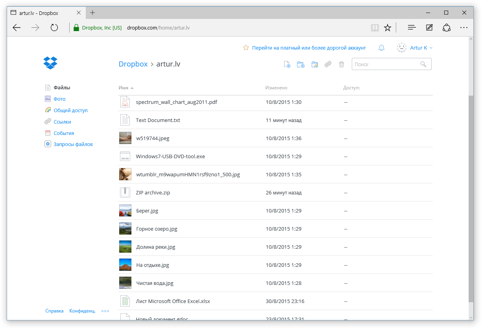This screenshot has height=329, width=482.
Task: Click the share folder rainbow icon
Action: pyautogui.click(x=314, y=65)
